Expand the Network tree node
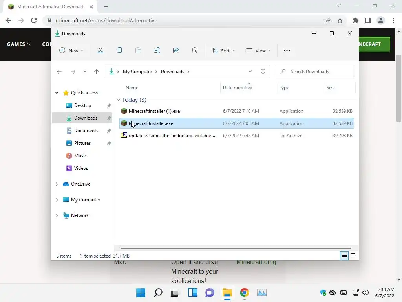Image resolution: width=402 pixels, height=302 pixels. click(x=57, y=215)
